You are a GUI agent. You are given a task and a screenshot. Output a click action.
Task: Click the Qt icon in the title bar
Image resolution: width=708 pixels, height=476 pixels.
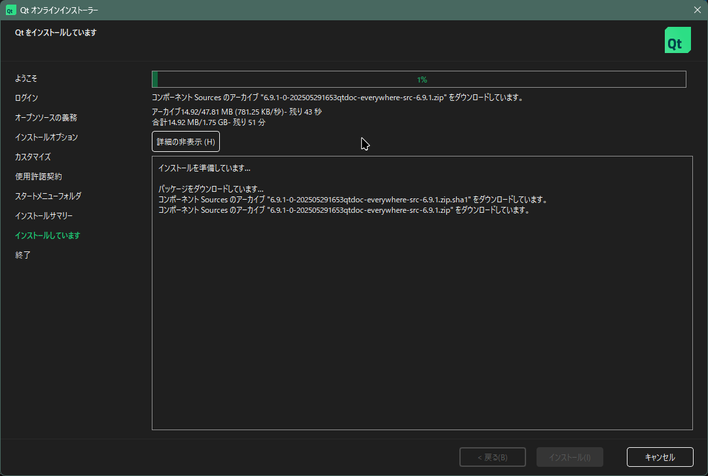(11, 10)
